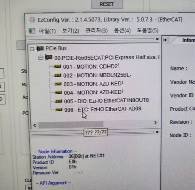Click the Product ID value E8h

coord(73,161)
